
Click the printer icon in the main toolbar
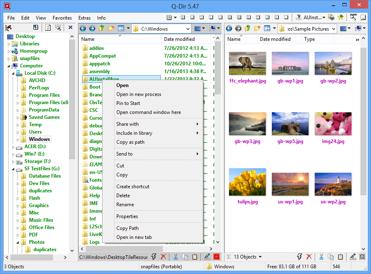point(331,18)
